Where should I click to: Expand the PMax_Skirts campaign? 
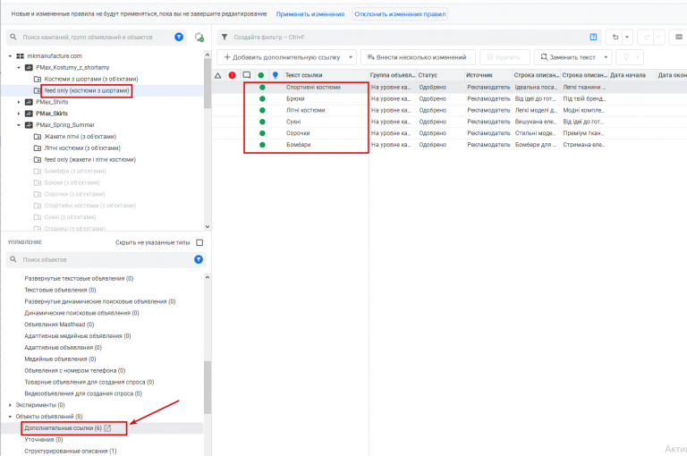coord(19,114)
